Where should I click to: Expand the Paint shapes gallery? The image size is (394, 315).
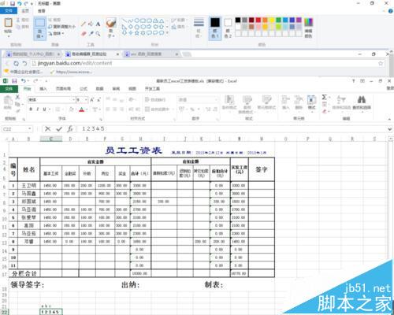[x=167, y=33]
